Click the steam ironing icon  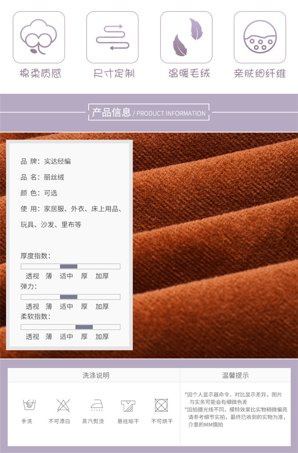[96, 405]
